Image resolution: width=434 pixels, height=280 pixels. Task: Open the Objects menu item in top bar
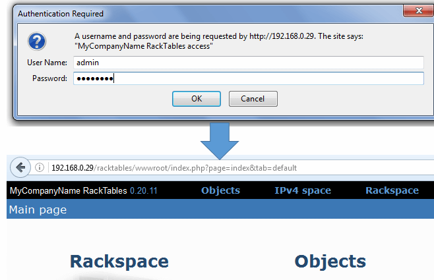point(220,190)
